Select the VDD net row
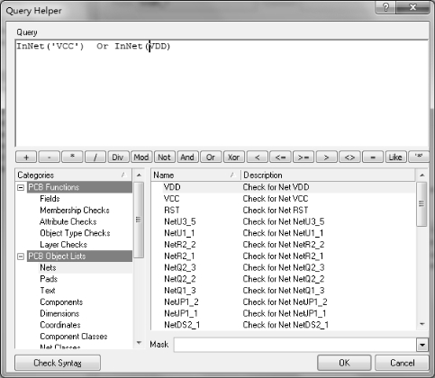435x378 pixels. point(283,187)
